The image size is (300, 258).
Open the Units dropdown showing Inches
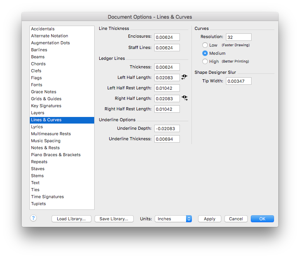(173, 219)
